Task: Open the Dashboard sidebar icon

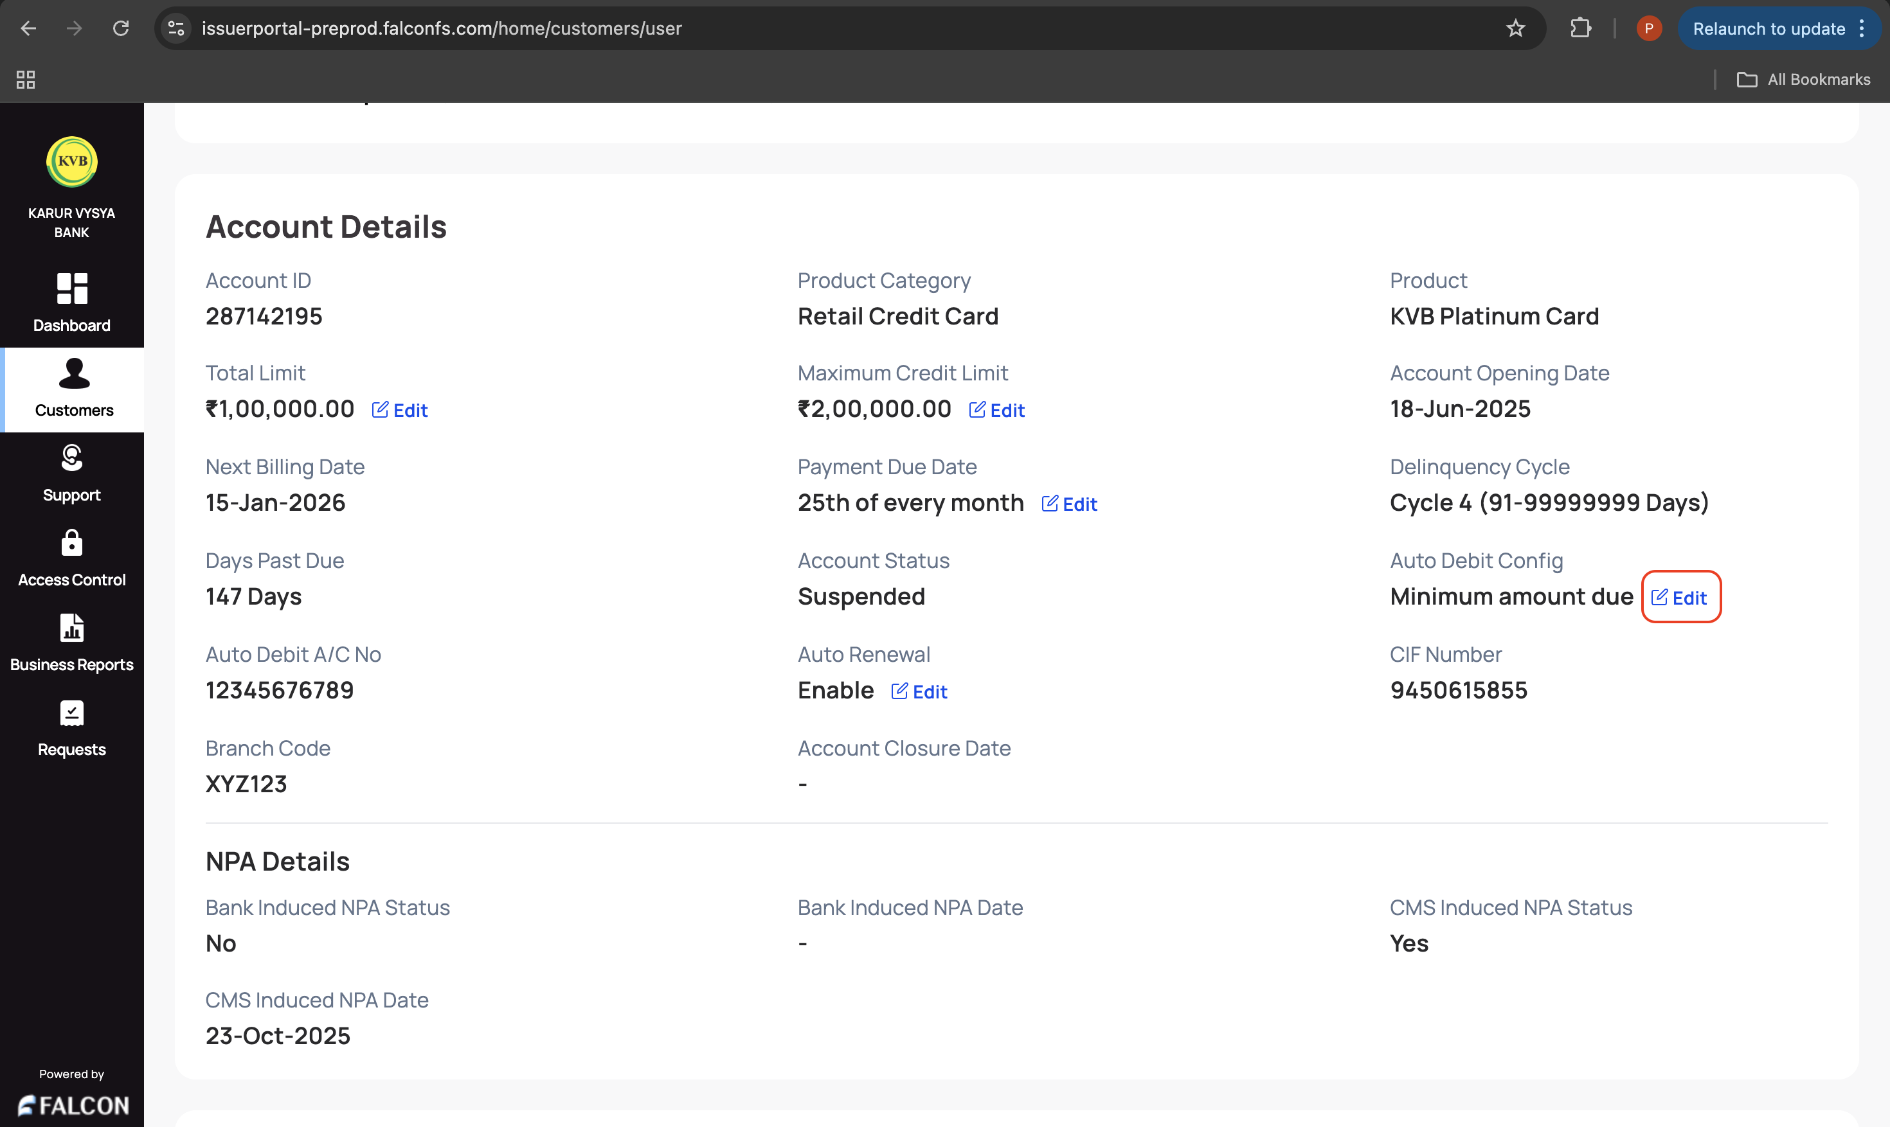Action: 72,288
